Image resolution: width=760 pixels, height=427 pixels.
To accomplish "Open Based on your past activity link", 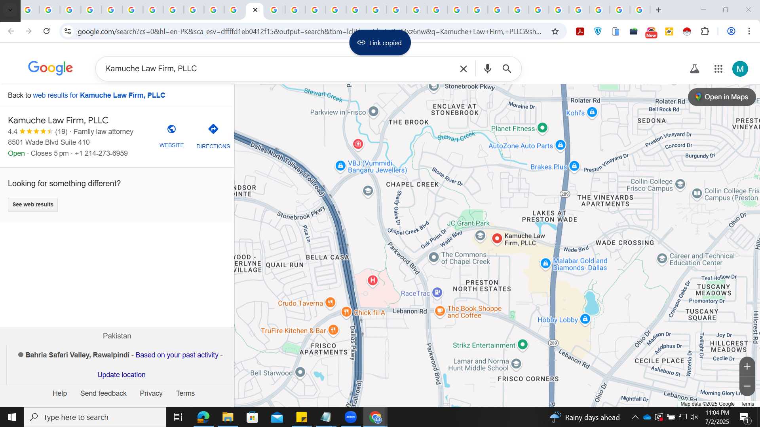I will click(x=177, y=355).
